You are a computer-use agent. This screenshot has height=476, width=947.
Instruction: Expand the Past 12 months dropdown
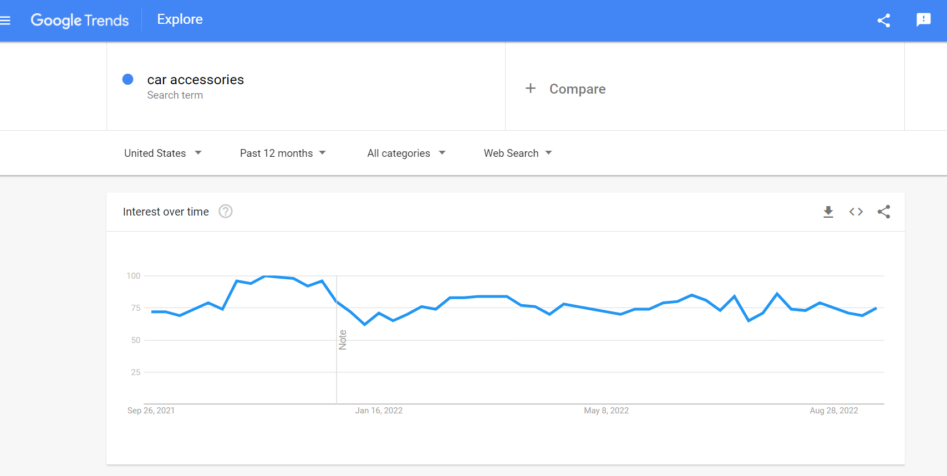282,153
